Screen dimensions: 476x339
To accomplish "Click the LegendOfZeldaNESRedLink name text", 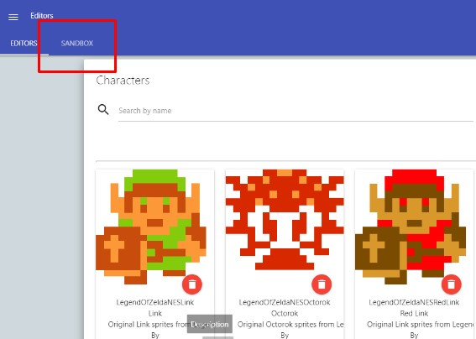I will tap(414, 302).
